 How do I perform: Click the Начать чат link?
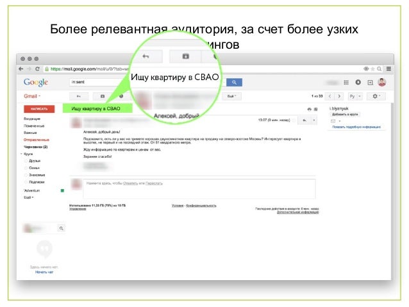(x=44, y=272)
